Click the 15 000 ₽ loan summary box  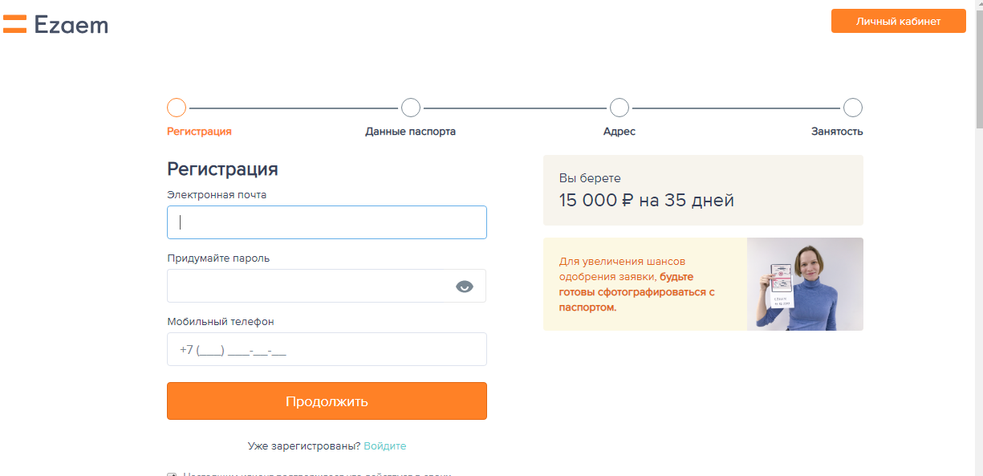[703, 190]
